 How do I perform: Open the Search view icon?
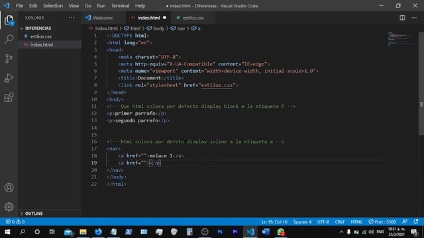coord(9,39)
